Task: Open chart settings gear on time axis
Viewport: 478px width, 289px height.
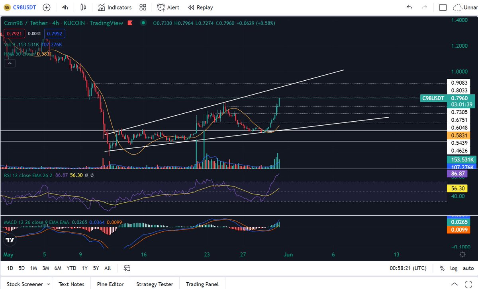Action: tap(462, 254)
